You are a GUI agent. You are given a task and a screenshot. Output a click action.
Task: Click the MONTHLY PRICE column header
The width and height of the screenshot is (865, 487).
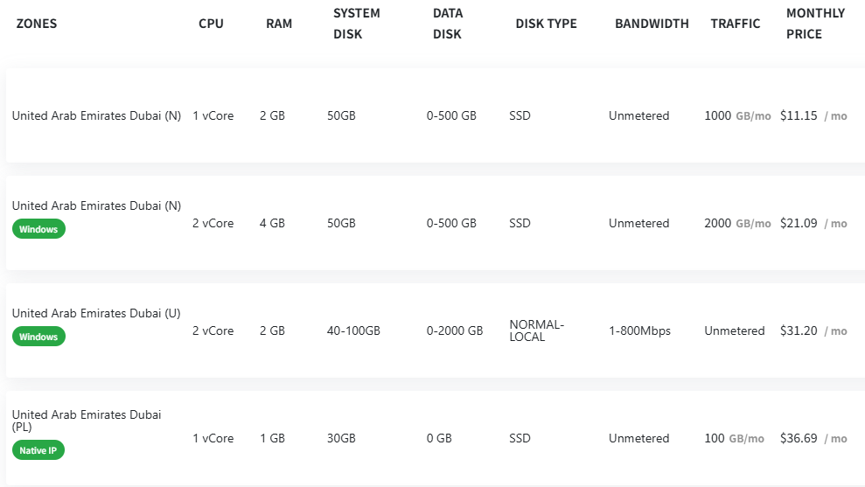click(815, 24)
